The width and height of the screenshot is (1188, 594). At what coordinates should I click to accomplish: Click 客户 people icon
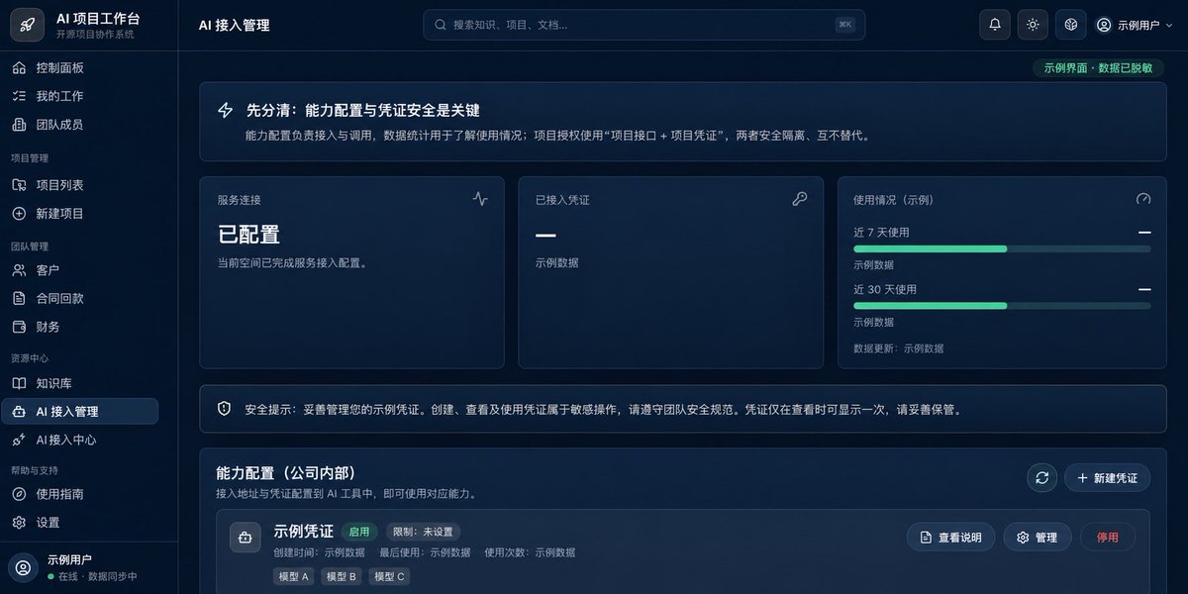point(18,270)
